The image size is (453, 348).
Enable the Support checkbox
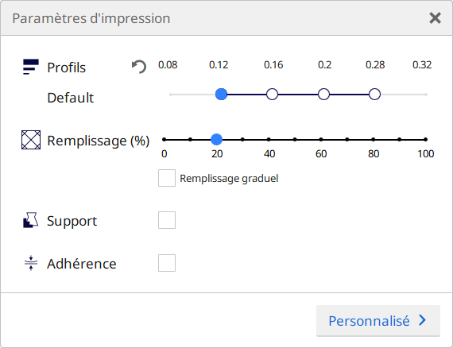(x=167, y=220)
